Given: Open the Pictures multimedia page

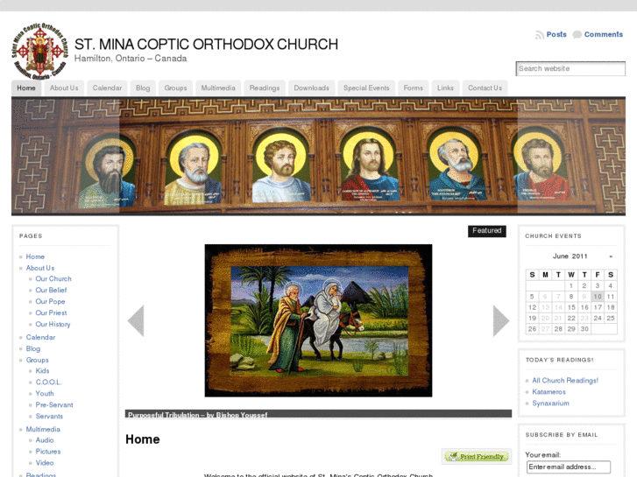Looking at the screenshot, I should (x=48, y=452).
